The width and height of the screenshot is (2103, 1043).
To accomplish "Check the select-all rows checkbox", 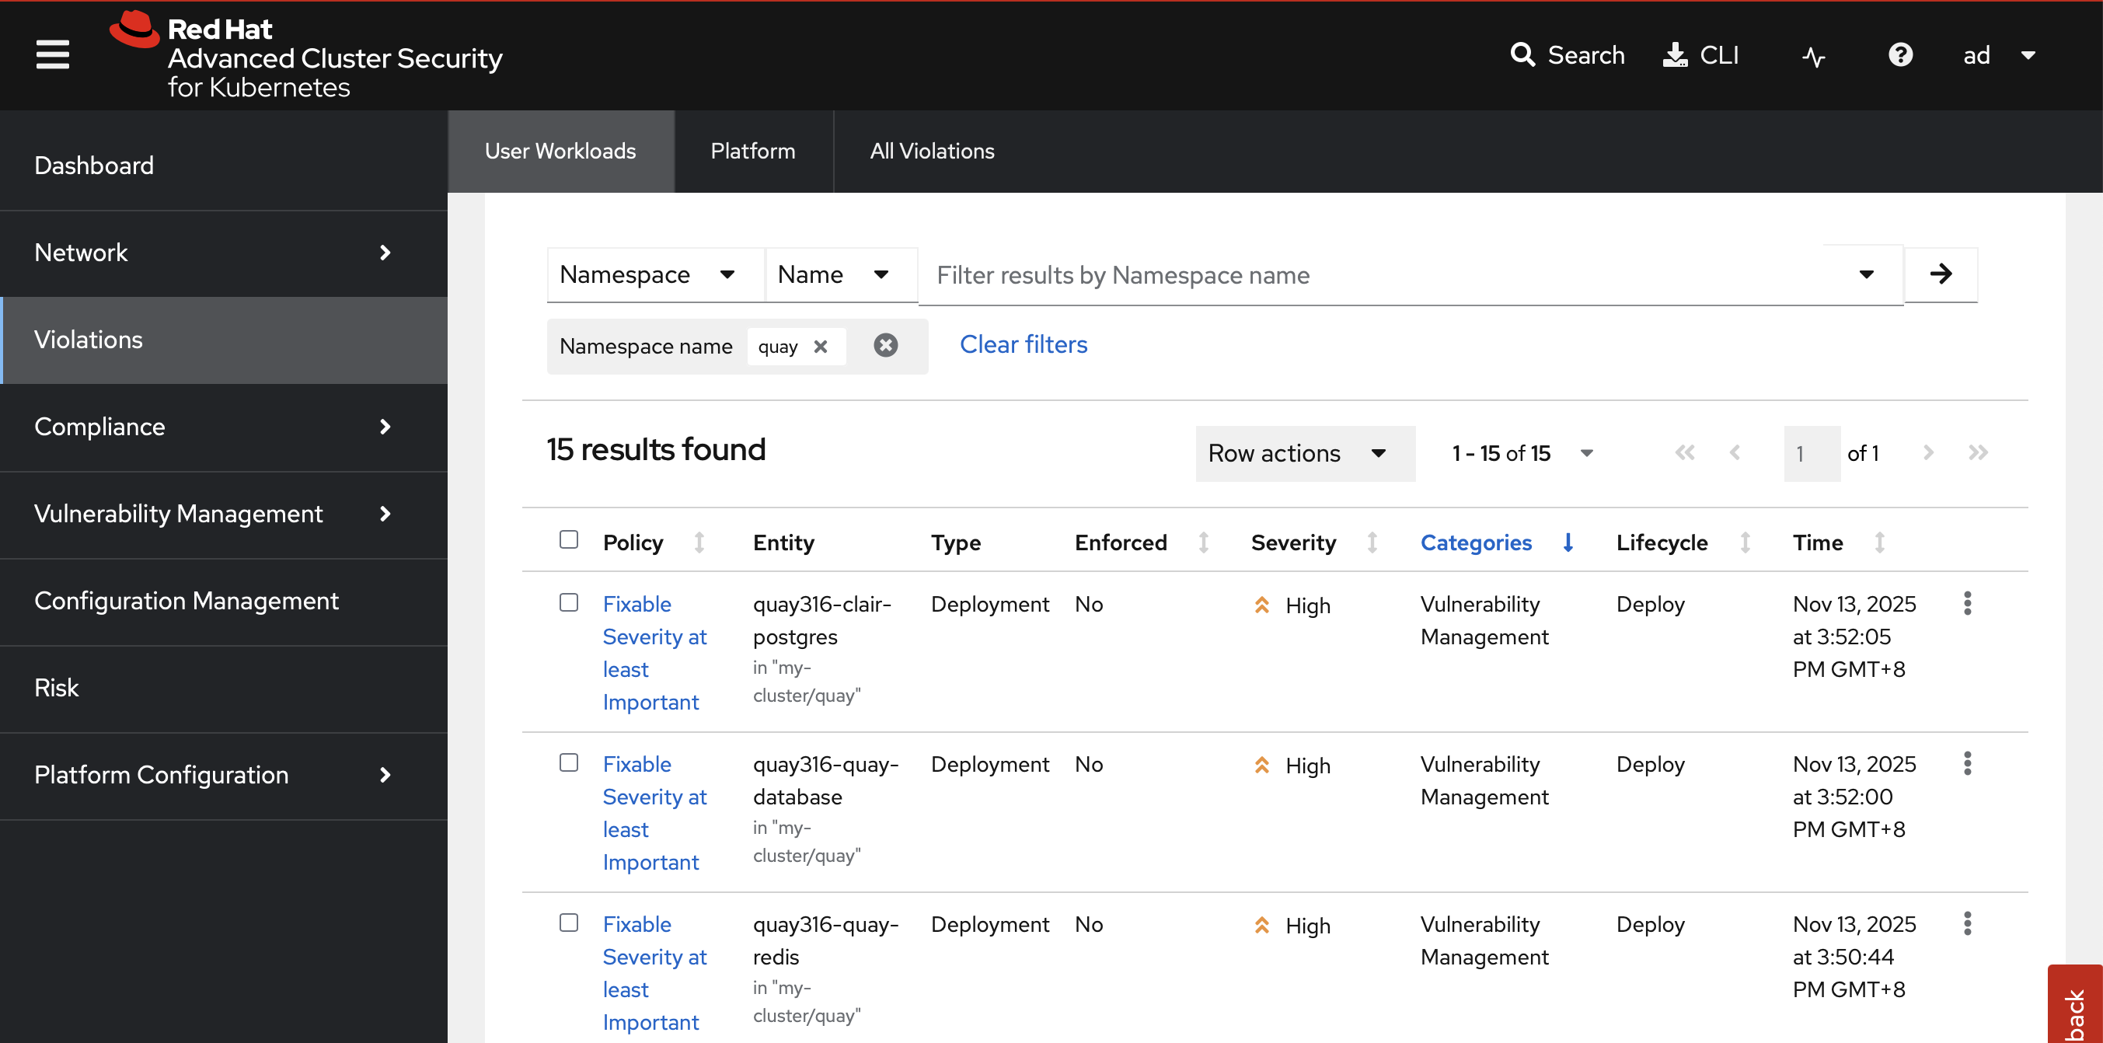I will [x=569, y=539].
